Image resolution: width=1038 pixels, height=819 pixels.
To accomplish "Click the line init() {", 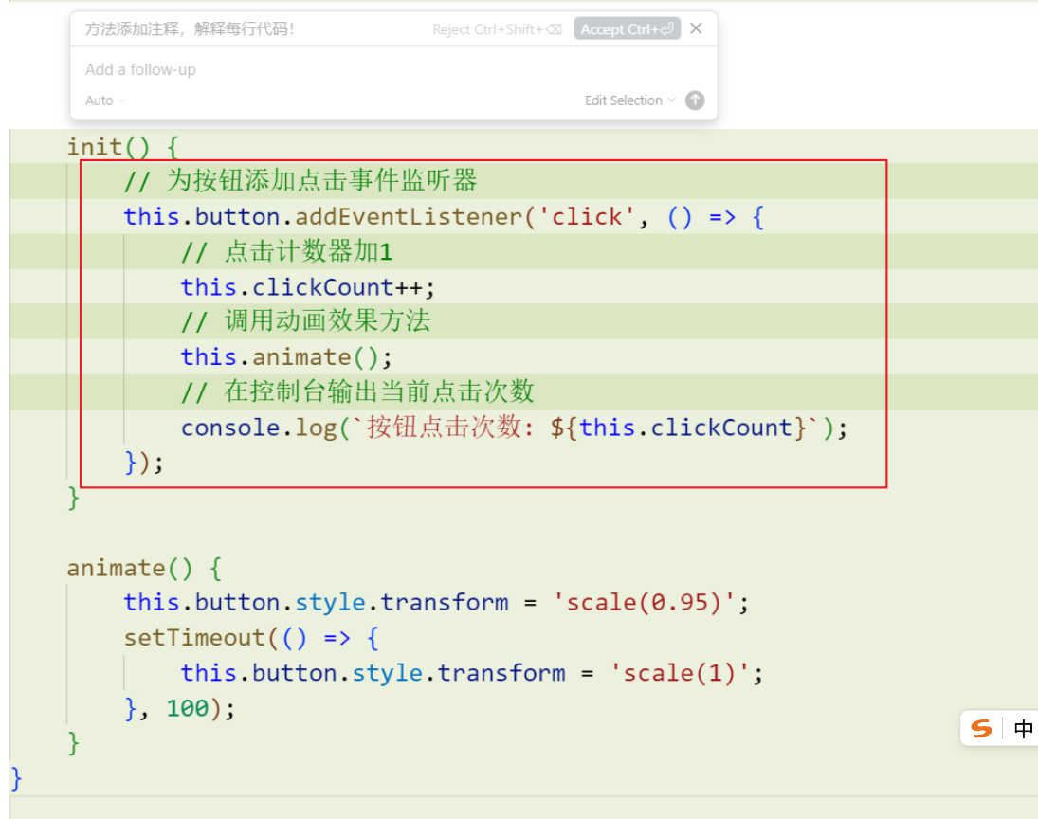I will pos(123,147).
